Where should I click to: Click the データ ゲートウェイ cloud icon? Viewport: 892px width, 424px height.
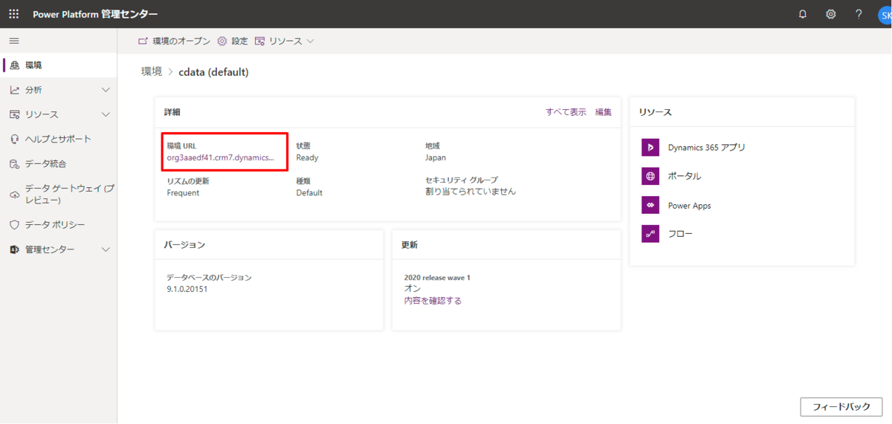point(14,195)
